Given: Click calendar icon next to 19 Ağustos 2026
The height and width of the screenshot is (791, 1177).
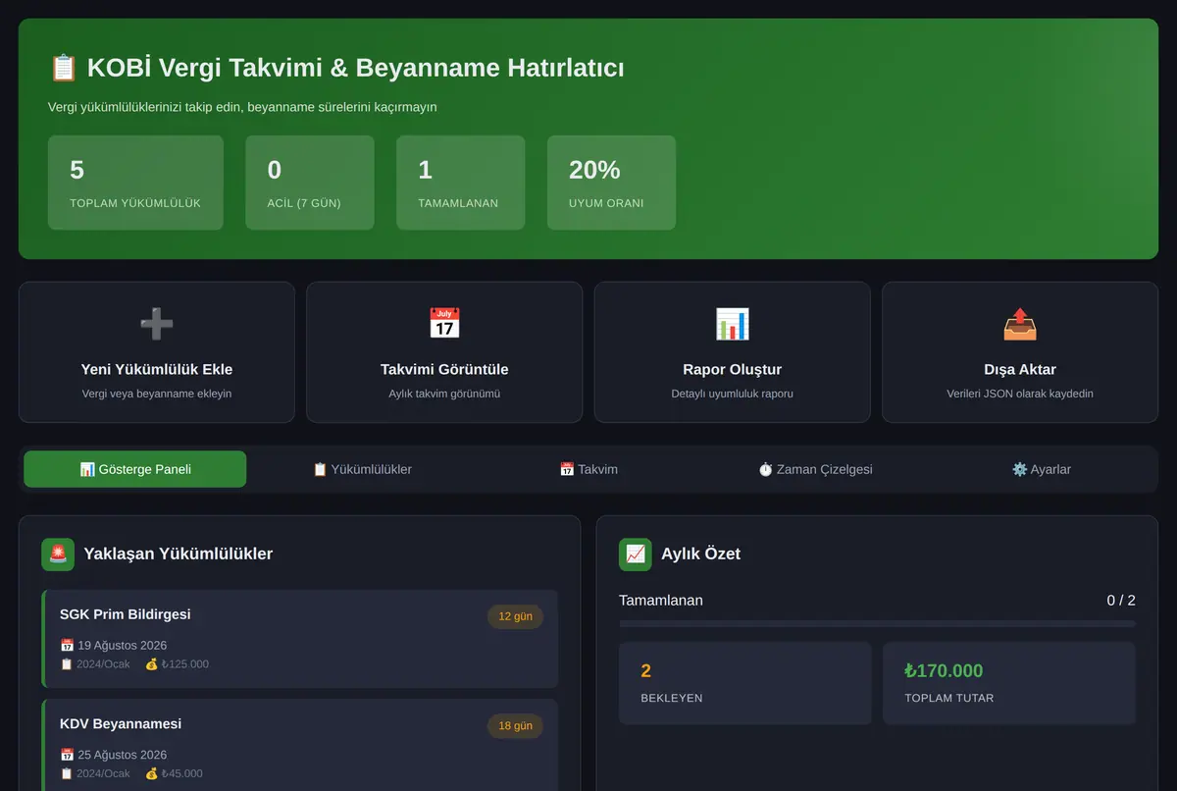Looking at the screenshot, I should [67, 646].
